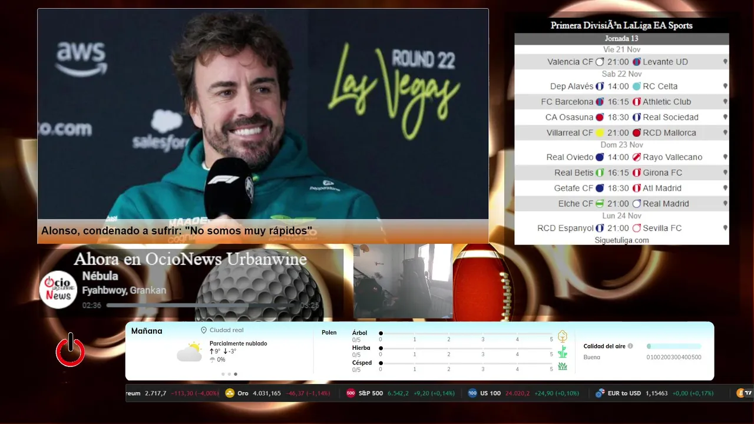Click the EUR to USD flag icon
This screenshot has height=424, width=754.
click(x=600, y=393)
